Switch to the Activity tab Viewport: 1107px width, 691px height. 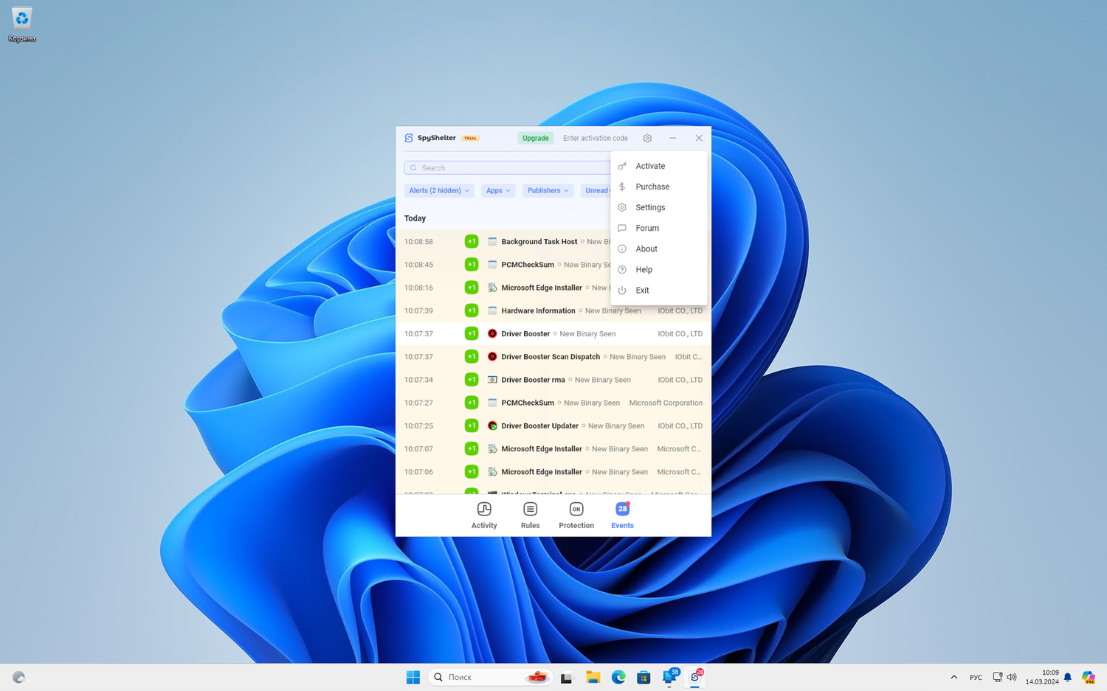(x=484, y=515)
